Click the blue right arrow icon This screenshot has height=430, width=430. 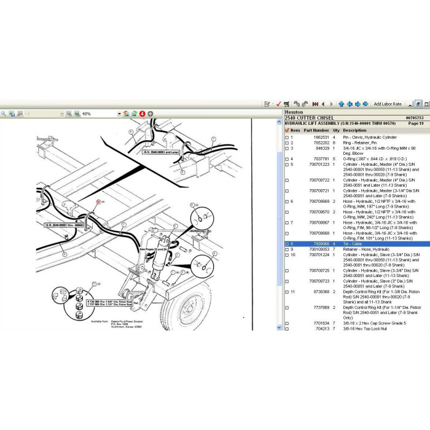[x=358, y=104]
